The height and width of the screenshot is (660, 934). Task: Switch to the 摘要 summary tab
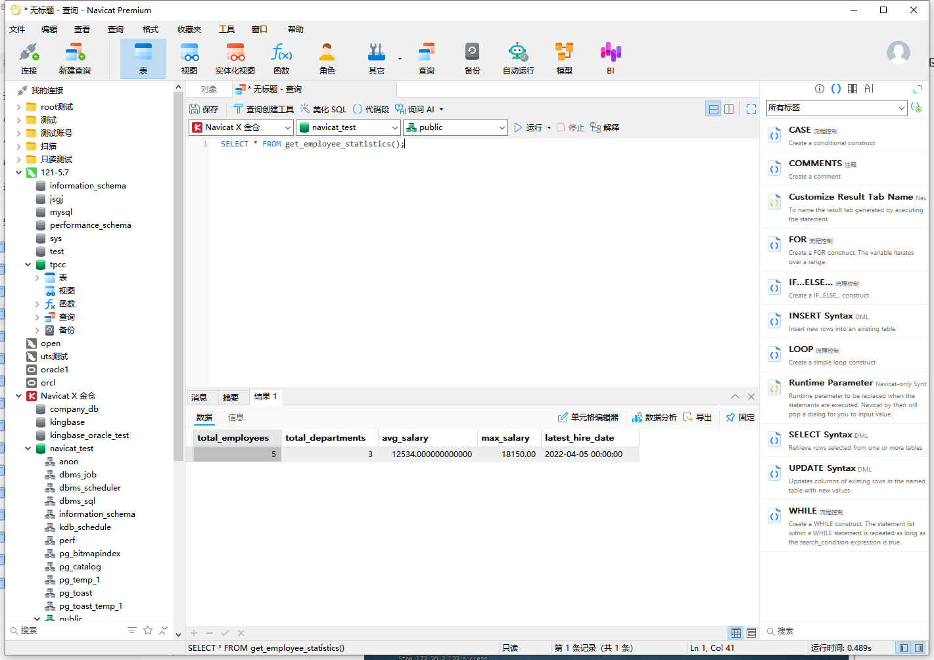tap(231, 397)
